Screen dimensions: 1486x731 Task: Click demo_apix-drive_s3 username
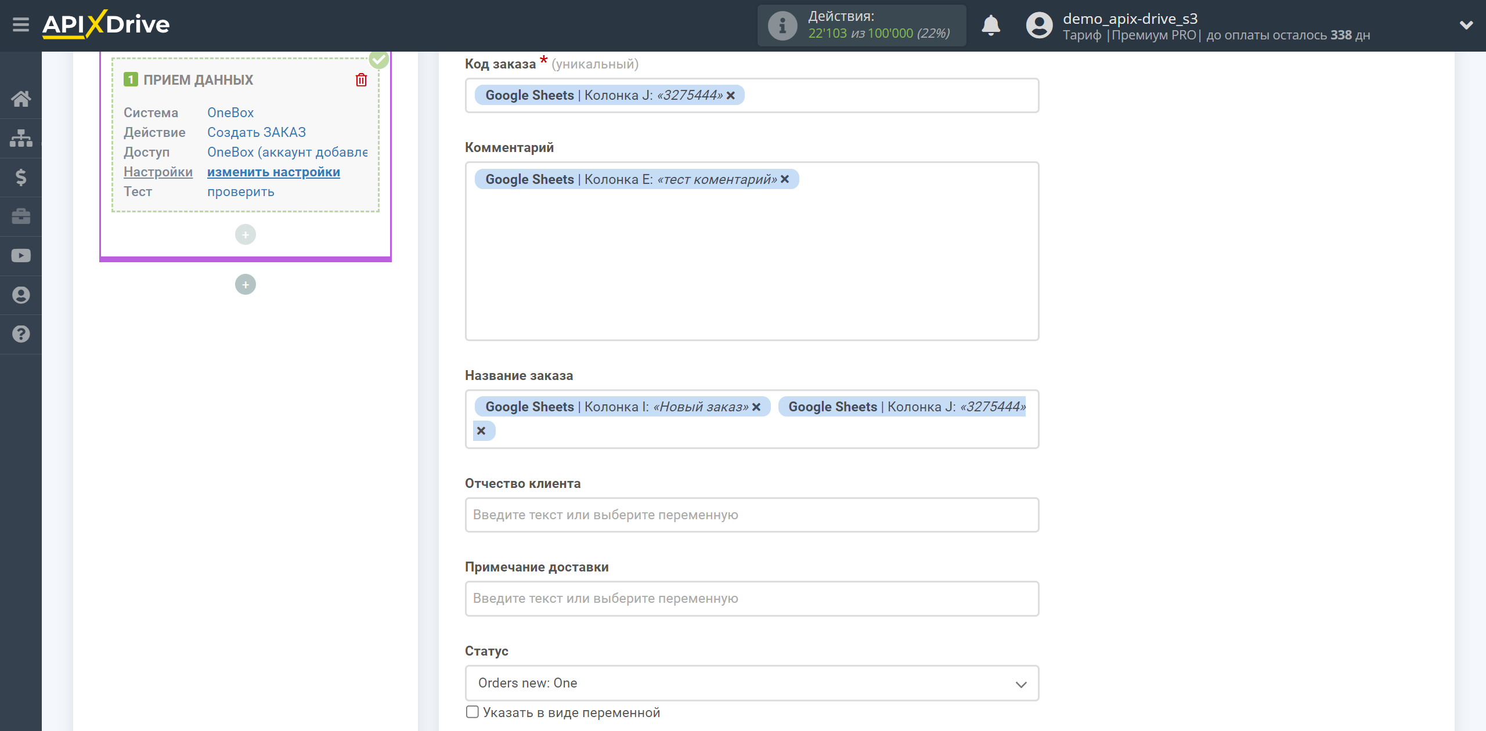1130,19
